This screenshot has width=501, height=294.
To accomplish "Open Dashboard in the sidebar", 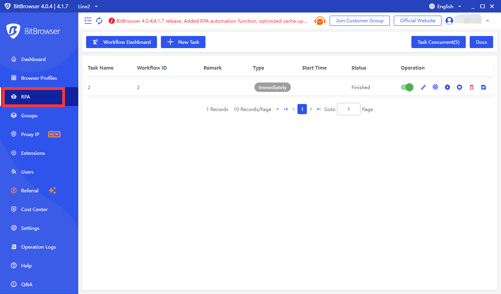I will click(x=39, y=59).
